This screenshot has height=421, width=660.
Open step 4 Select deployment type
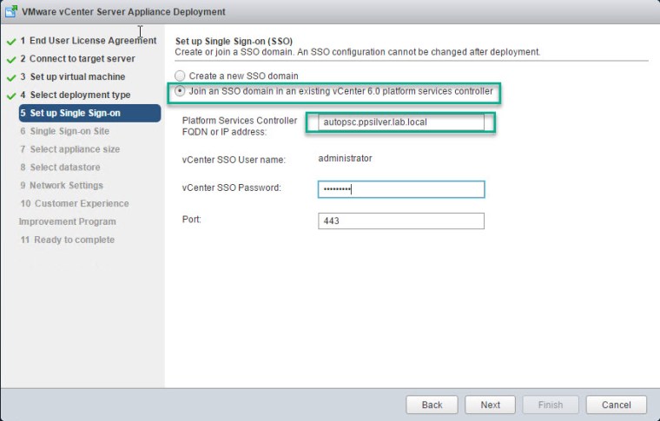pyautogui.click(x=76, y=95)
